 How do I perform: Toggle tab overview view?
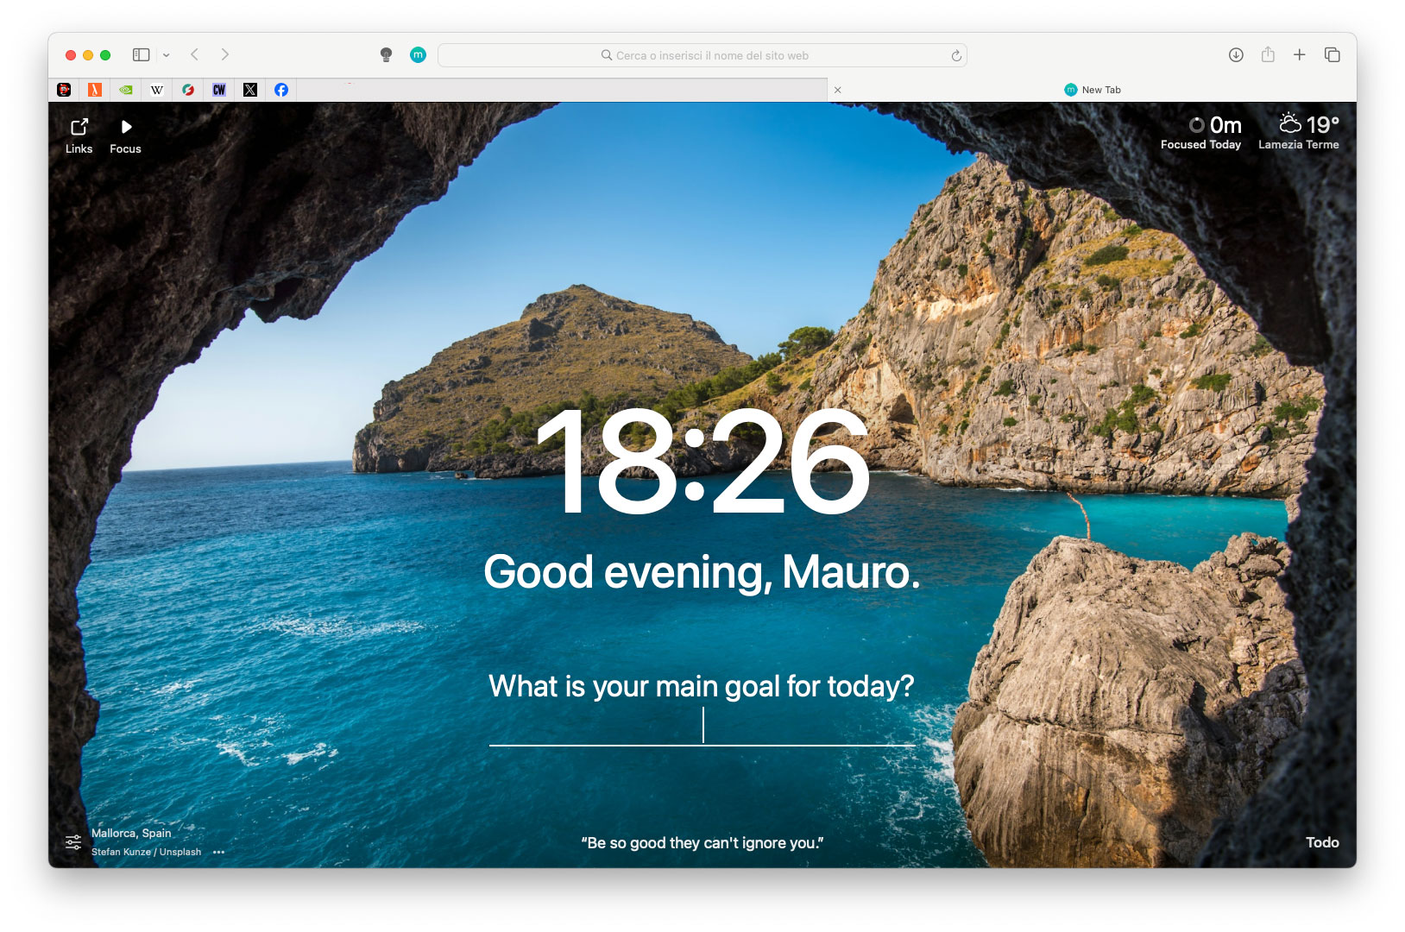pyautogui.click(x=1332, y=54)
